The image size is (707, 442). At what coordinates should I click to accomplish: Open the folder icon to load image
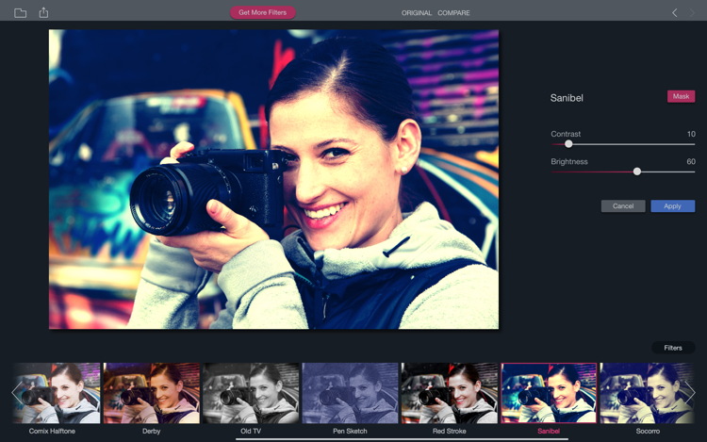(x=20, y=13)
